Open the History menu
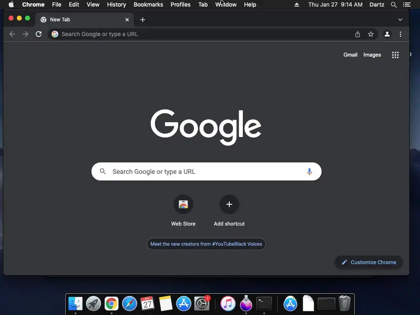Screen dimensions: 420x315 point(116,5)
